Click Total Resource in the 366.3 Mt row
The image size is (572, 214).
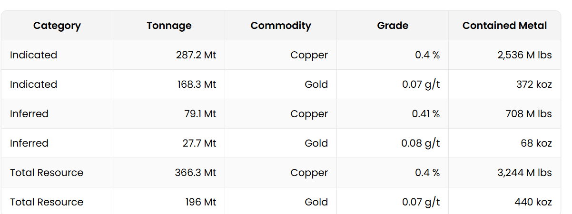click(x=47, y=173)
